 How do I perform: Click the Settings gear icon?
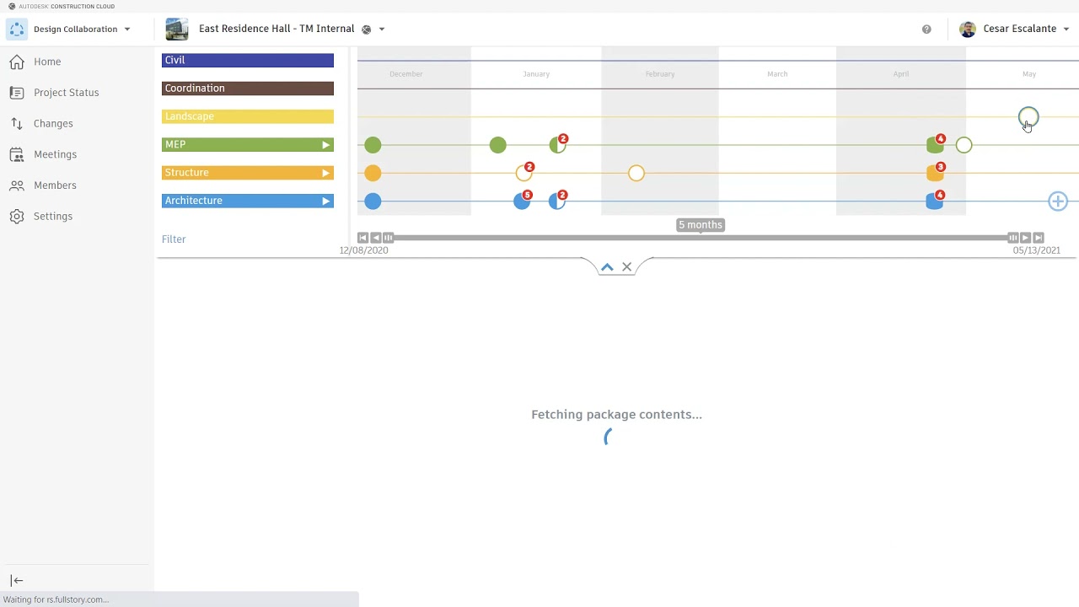[17, 217]
